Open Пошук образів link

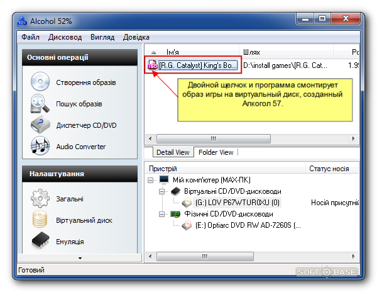click(x=79, y=104)
